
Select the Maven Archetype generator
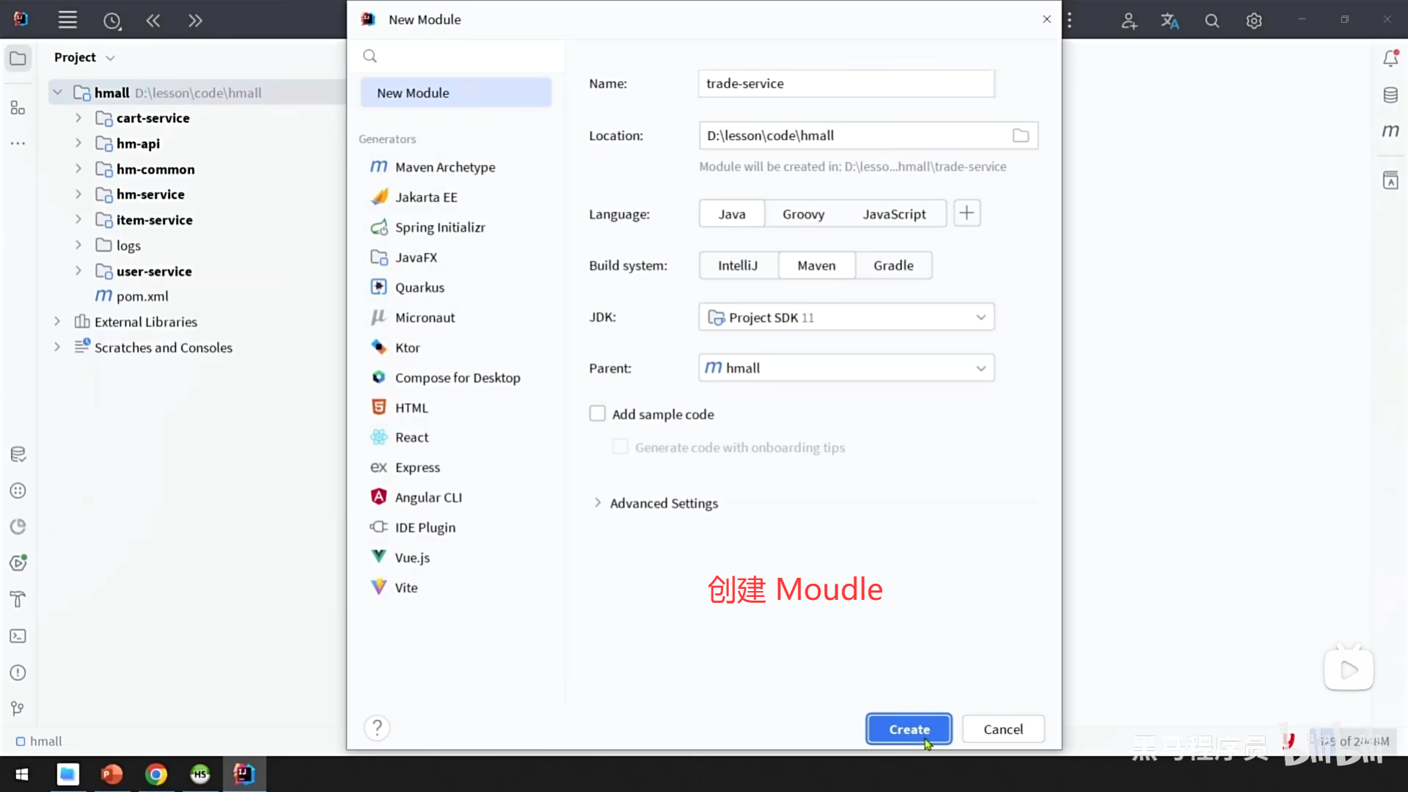pyautogui.click(x=444, y=167)
